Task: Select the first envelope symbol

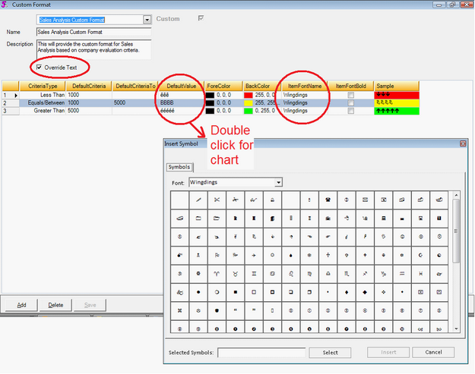Action: [x=365, y=200]
